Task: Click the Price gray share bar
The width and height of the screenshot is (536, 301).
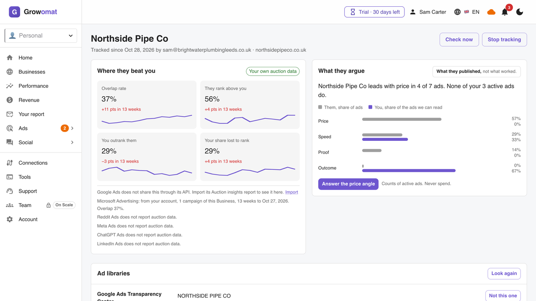Action: click(402, 119)
